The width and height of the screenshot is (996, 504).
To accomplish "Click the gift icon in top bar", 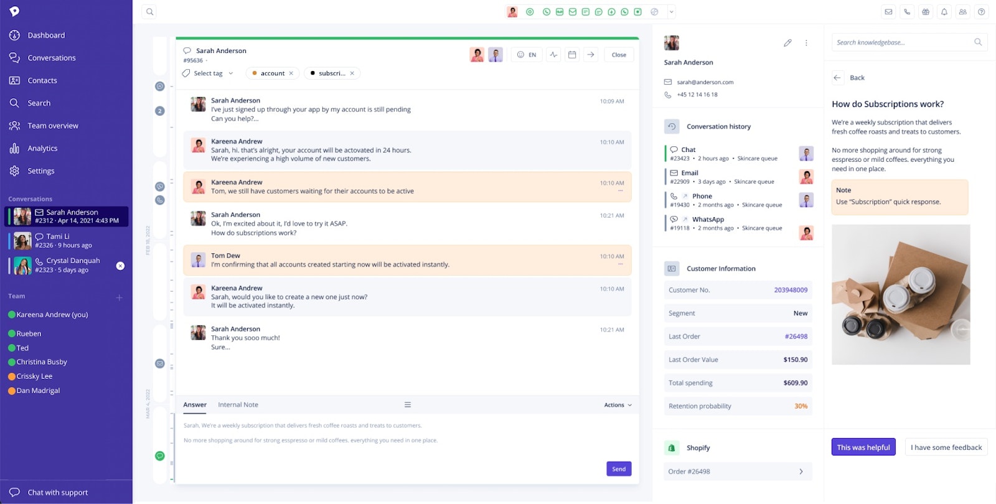I will (926, 12).
